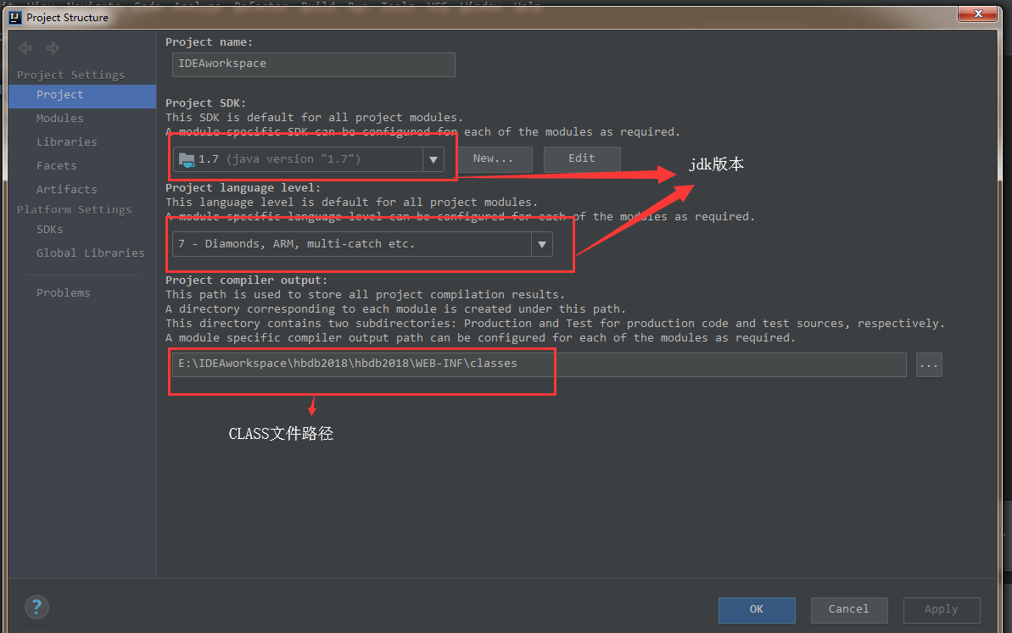Open help via the question mark icon

tap(36, 607)
